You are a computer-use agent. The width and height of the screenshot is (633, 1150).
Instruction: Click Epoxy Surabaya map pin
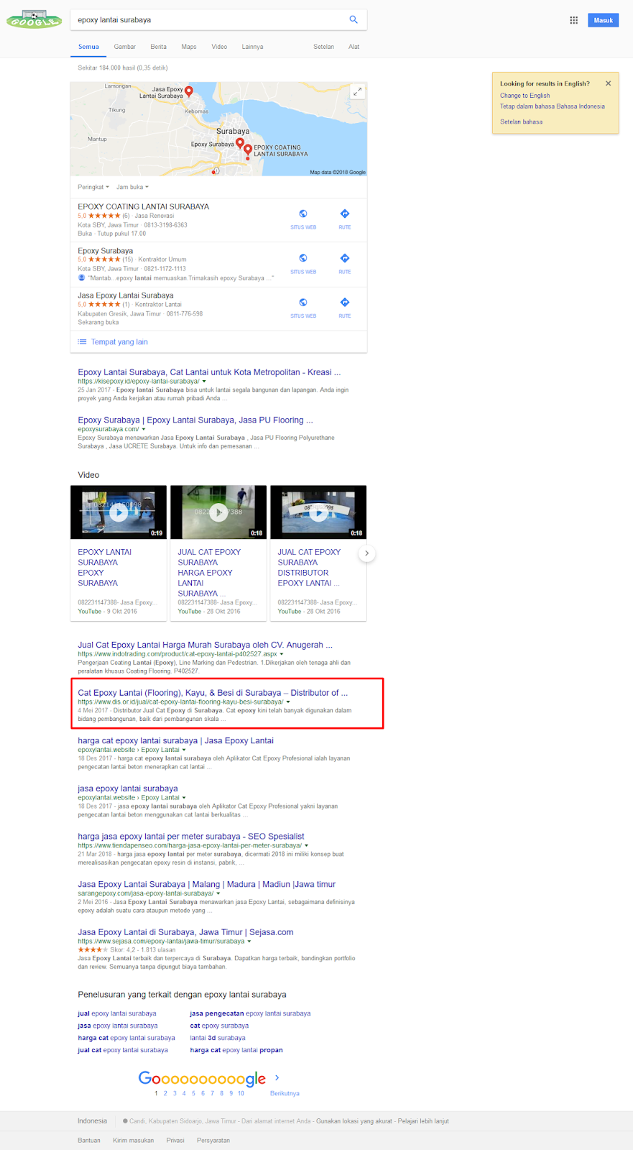click(x=240, y=144)
